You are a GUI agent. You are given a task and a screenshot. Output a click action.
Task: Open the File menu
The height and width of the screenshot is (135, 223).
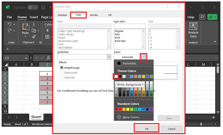coord(9,17)
